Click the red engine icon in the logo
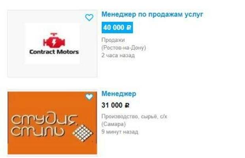The image size is (245, 158). pyautogui.click(x=54, y=40)
